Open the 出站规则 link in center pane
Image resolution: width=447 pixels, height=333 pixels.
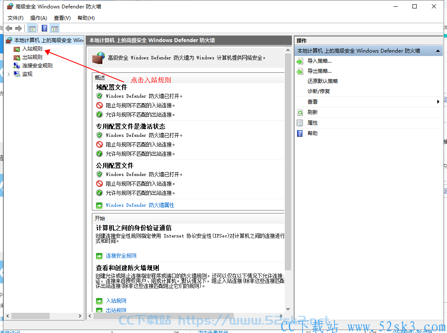coord(116,310)
